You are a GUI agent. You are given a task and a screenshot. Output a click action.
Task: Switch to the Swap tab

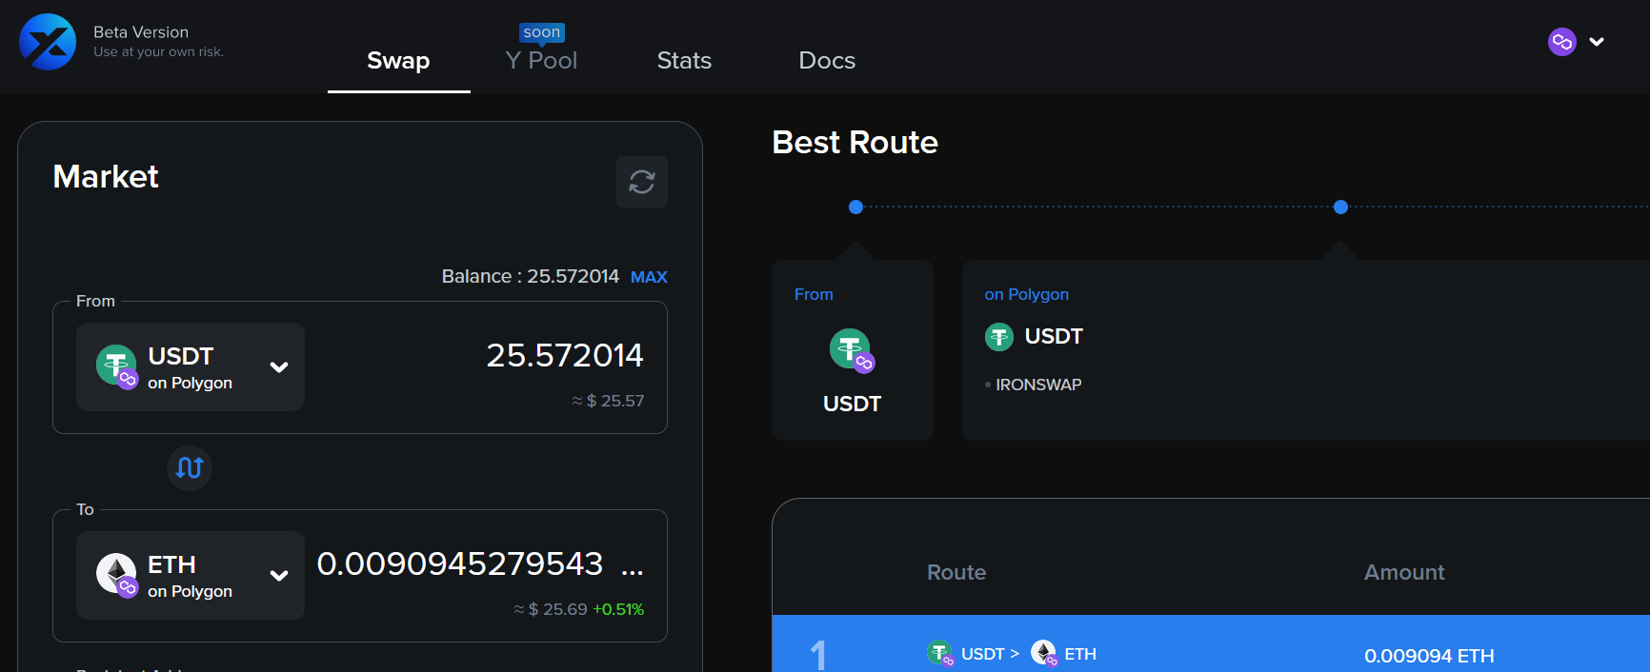click(398, 61)
